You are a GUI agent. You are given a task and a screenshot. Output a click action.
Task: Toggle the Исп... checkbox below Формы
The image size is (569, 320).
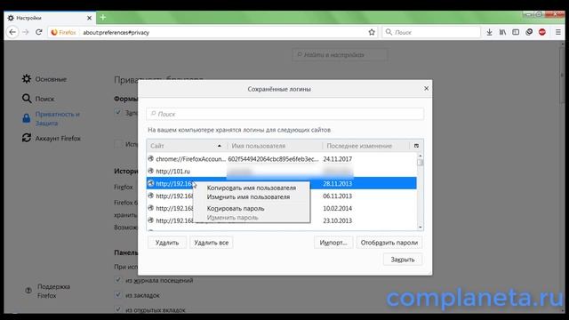(118, 144)
